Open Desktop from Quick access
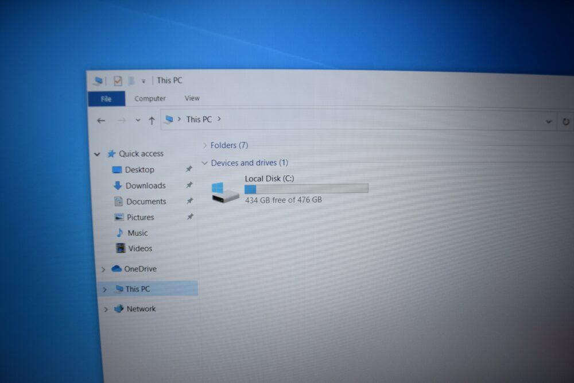This screenshot has height=383, width=574. pyautogui.click(x=139, y=169)
